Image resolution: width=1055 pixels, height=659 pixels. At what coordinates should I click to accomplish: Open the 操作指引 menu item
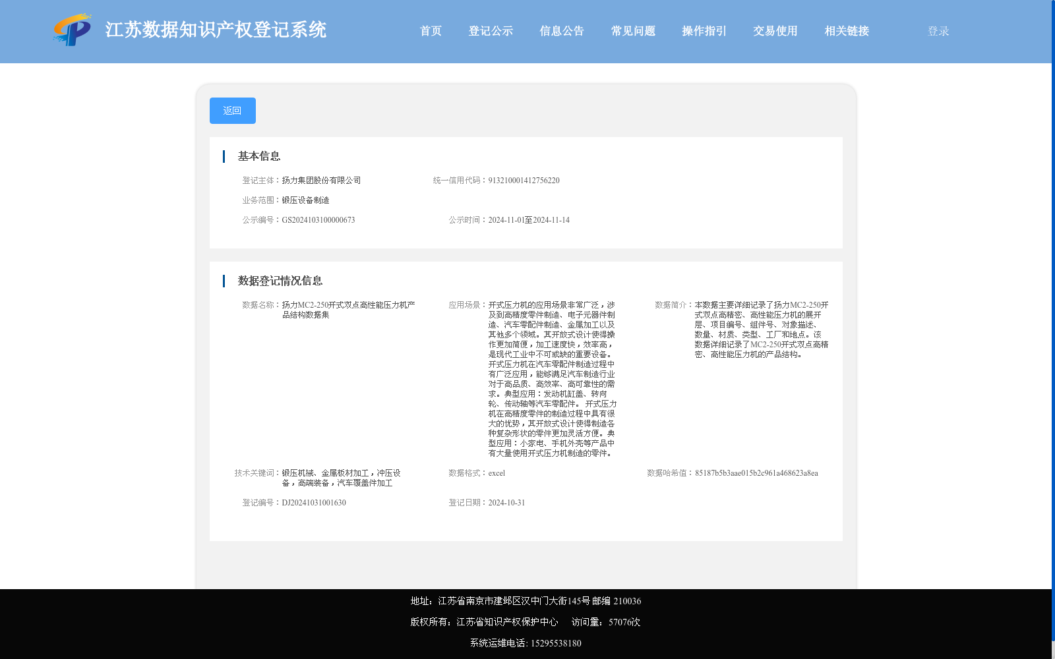(x=704, y=31)
